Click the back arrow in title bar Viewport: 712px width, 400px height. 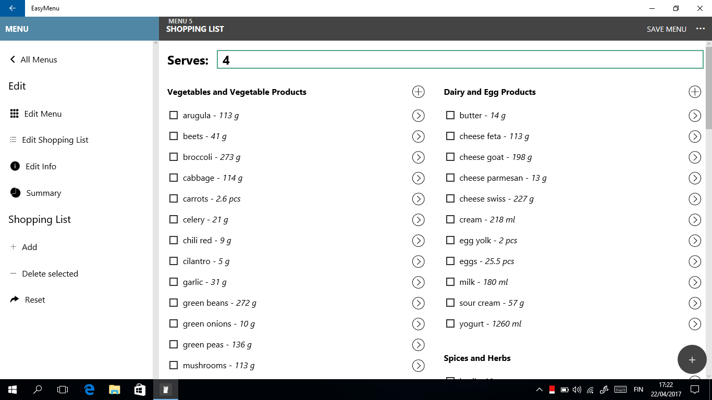point(13,8)
